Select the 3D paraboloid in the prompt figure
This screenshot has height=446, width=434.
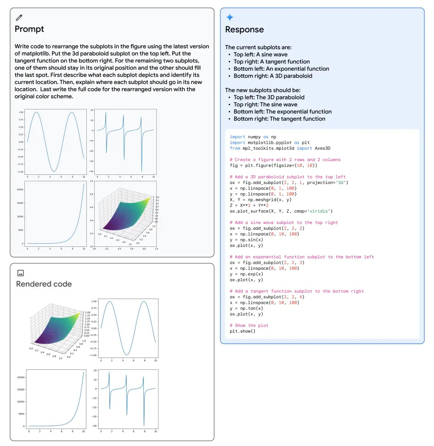(124, 214)
